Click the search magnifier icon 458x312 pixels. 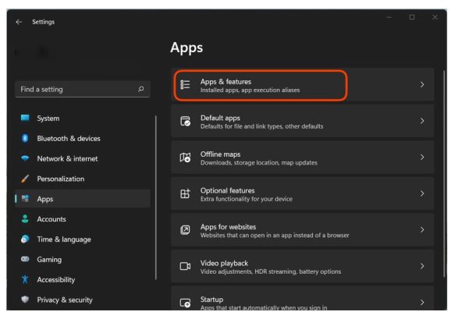click(140, 89)
